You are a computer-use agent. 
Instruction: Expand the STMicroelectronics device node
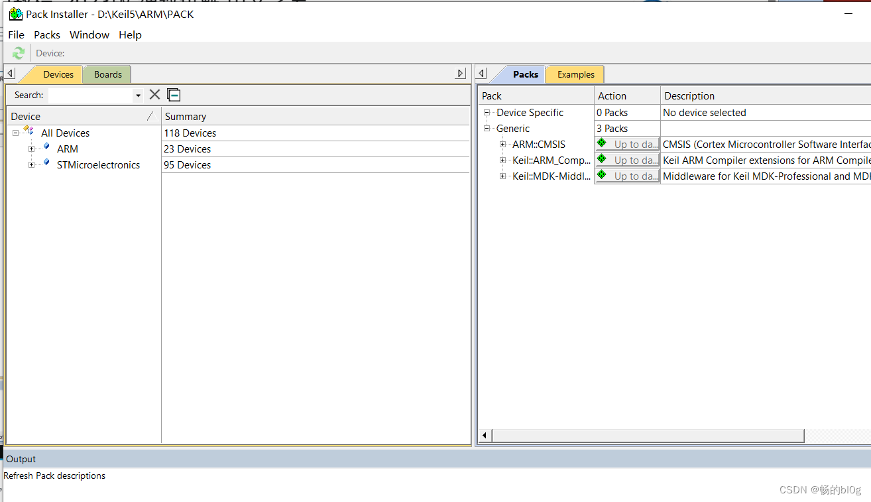click(x=31, y=164)
